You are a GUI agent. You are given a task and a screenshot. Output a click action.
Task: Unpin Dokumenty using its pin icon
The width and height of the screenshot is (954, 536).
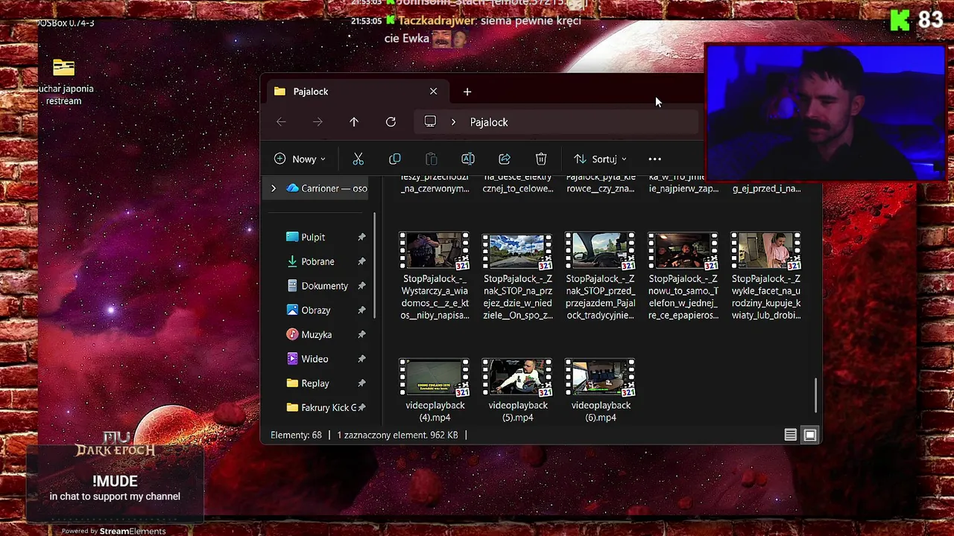click(361, 286)
